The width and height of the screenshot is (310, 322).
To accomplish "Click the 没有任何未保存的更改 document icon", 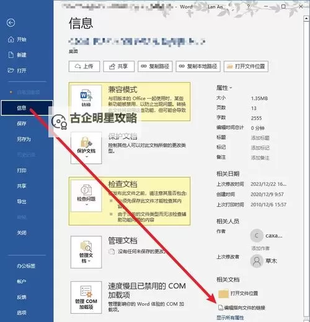I will coord(112,252).
